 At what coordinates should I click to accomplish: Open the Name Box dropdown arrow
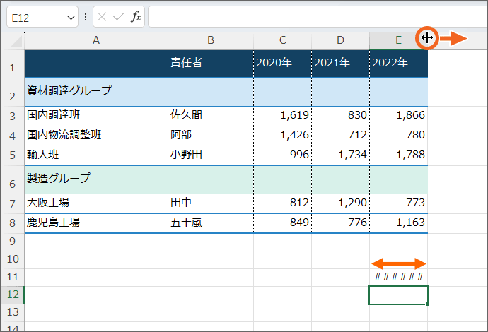(x=71, y=18)
